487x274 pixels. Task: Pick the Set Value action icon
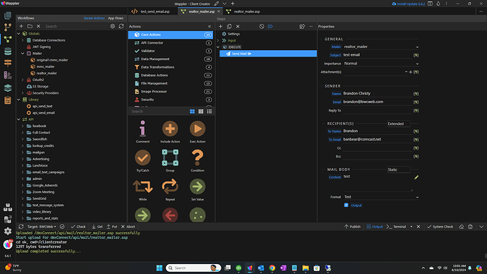coord(198,186)
